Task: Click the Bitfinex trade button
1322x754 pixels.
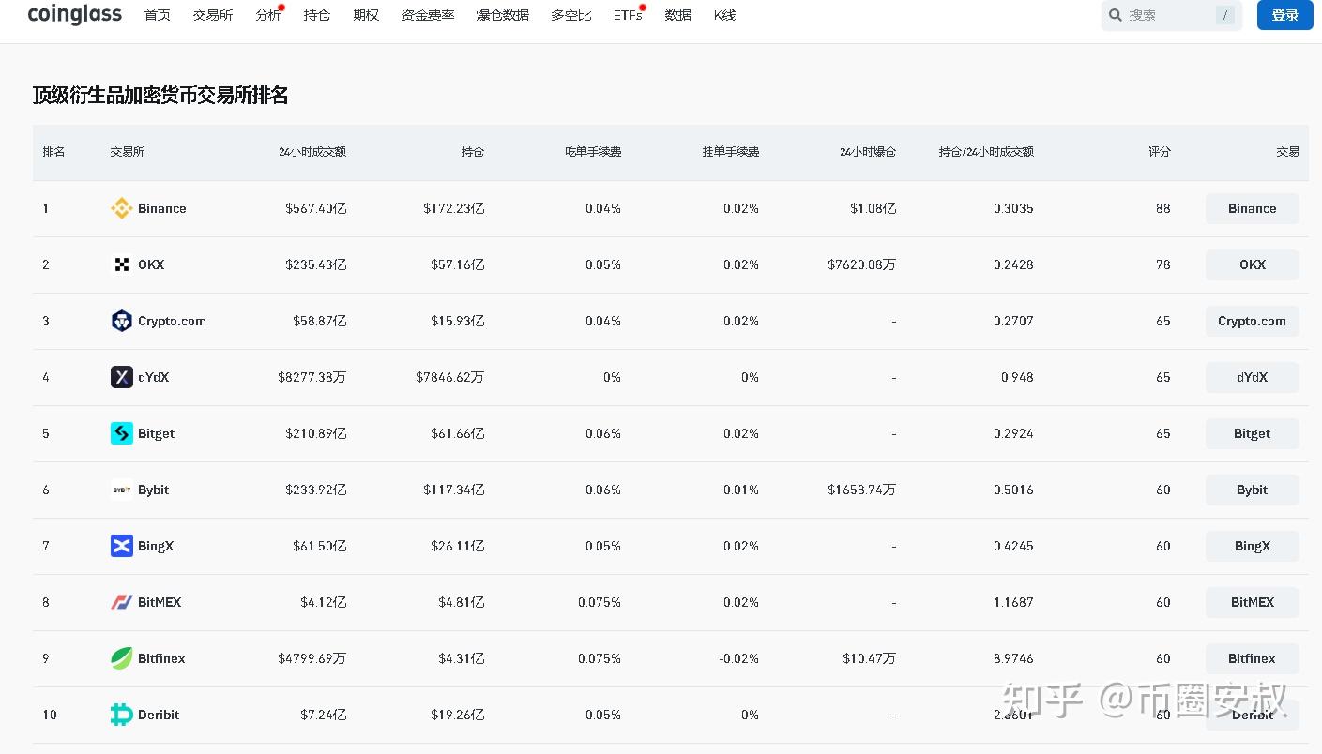Action: (x=1253, y=658)
